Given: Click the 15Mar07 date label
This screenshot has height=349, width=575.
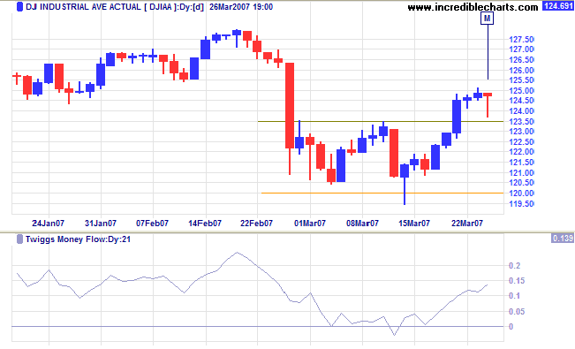Looking at the screenshot, I should (414, 224).
